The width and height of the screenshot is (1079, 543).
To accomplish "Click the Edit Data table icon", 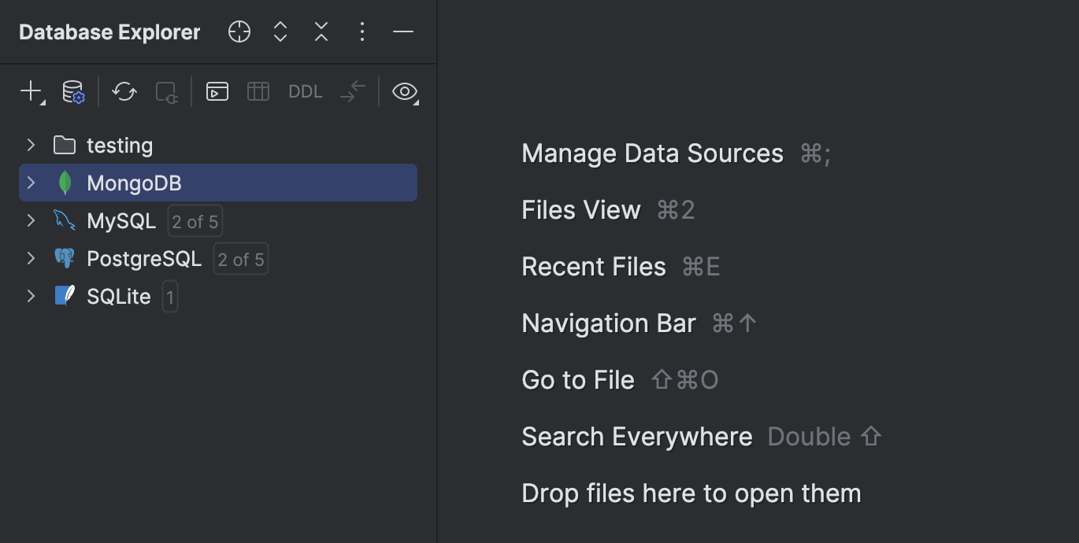I will (258, 91).
